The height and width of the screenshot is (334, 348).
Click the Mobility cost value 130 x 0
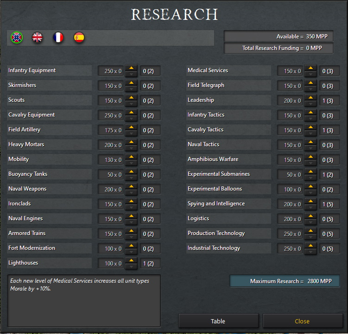coord(111,160)
